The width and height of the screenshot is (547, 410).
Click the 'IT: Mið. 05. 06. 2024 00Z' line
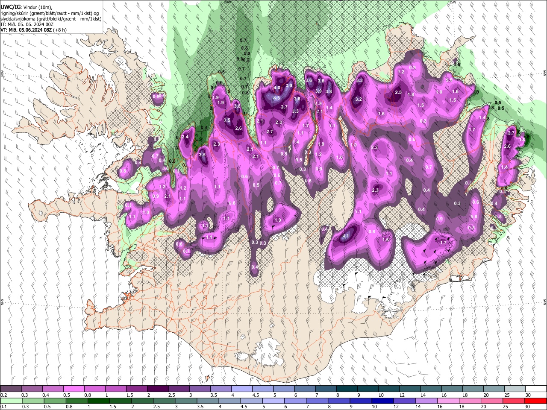click(x=27, y=24)
